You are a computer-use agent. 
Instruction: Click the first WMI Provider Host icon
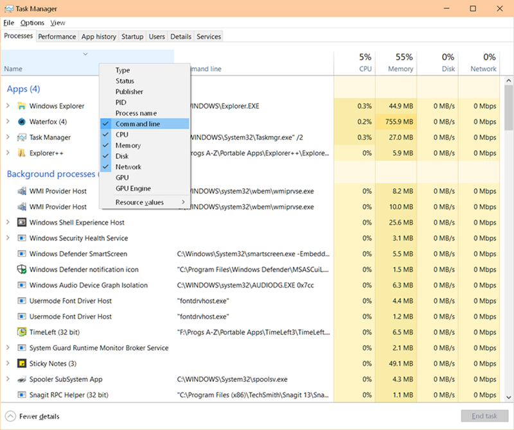(22, 191)
